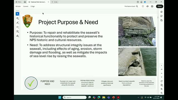Zoom in on the document

[x=161, y=89]
